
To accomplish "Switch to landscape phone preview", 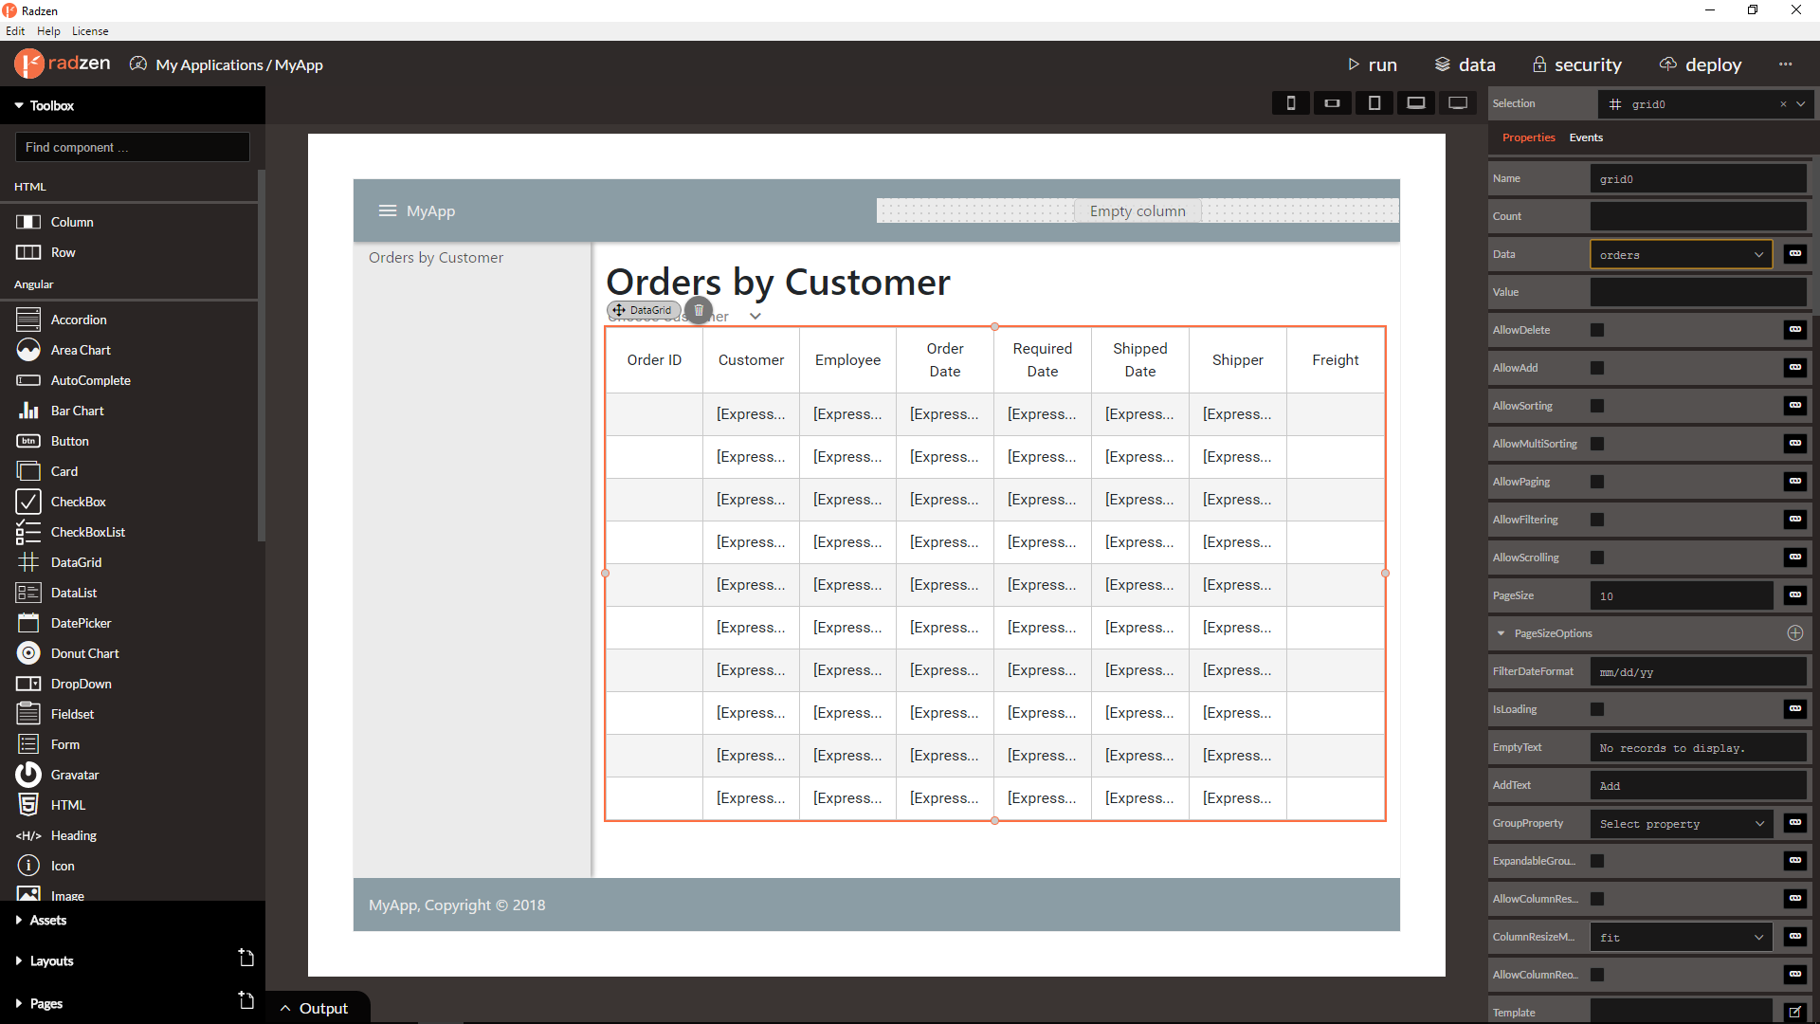I will pyautogui.click(x=1332, y=103).
